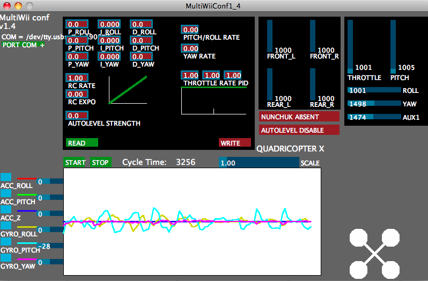Screen dimensions: 428x281
Task: Select the P_PITCH value field
Action: [x=77, y=40]
